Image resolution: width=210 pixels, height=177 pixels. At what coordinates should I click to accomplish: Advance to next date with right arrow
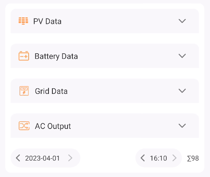coord(70,158)
